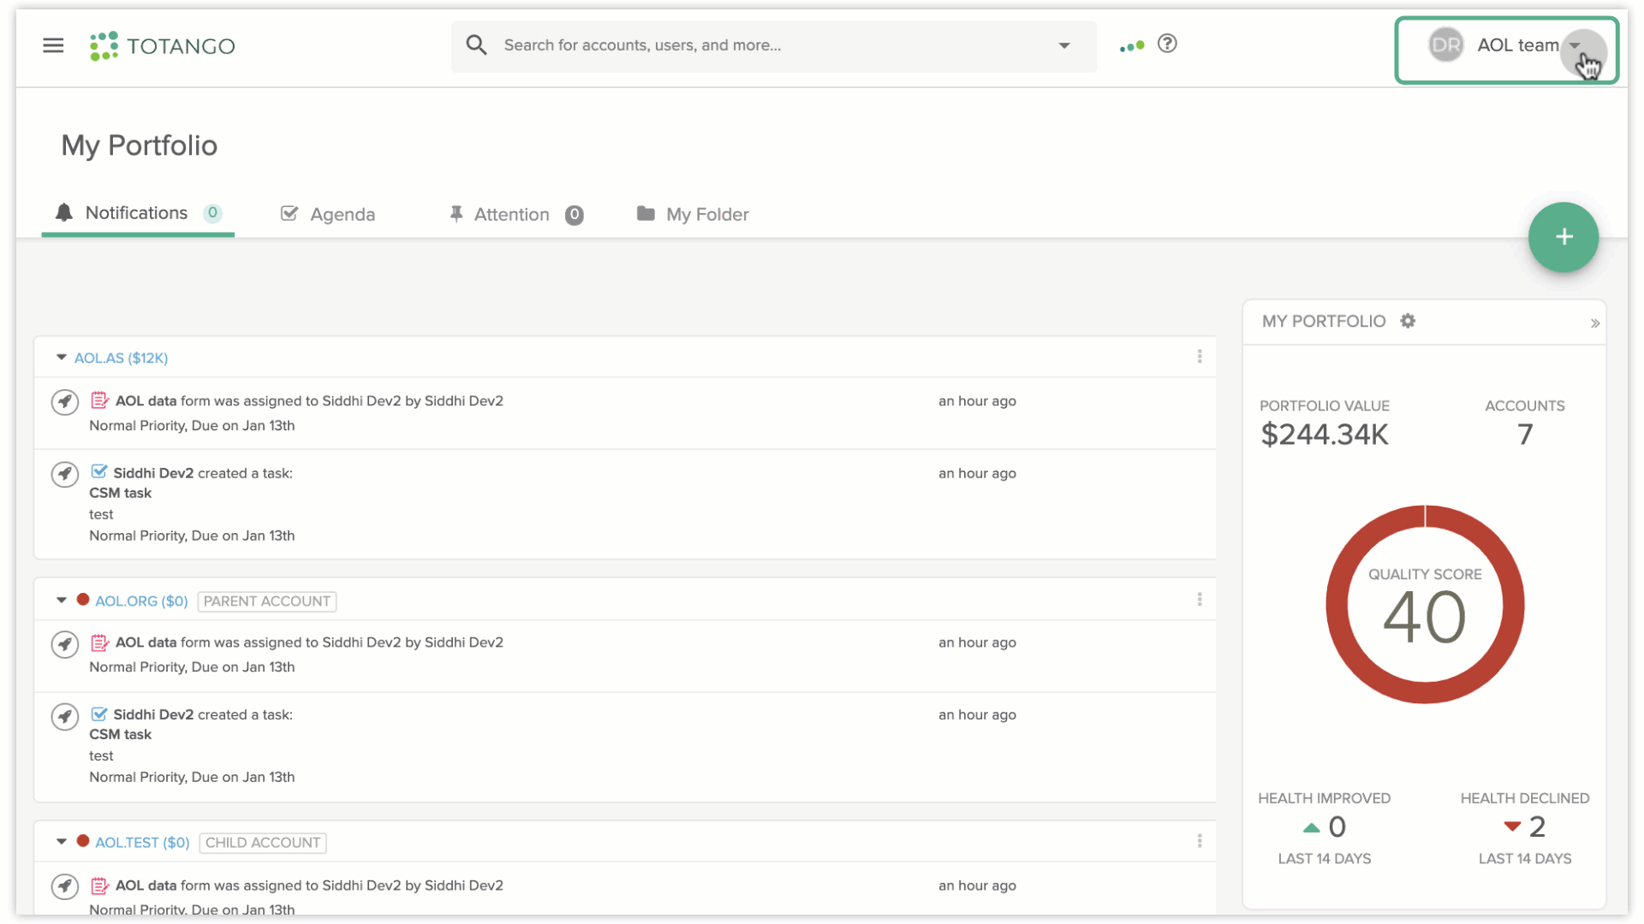This screenshot has height=924, width=1644.
Task: Open the hamburger navigation menu
Action: click(x=53, y=45)
